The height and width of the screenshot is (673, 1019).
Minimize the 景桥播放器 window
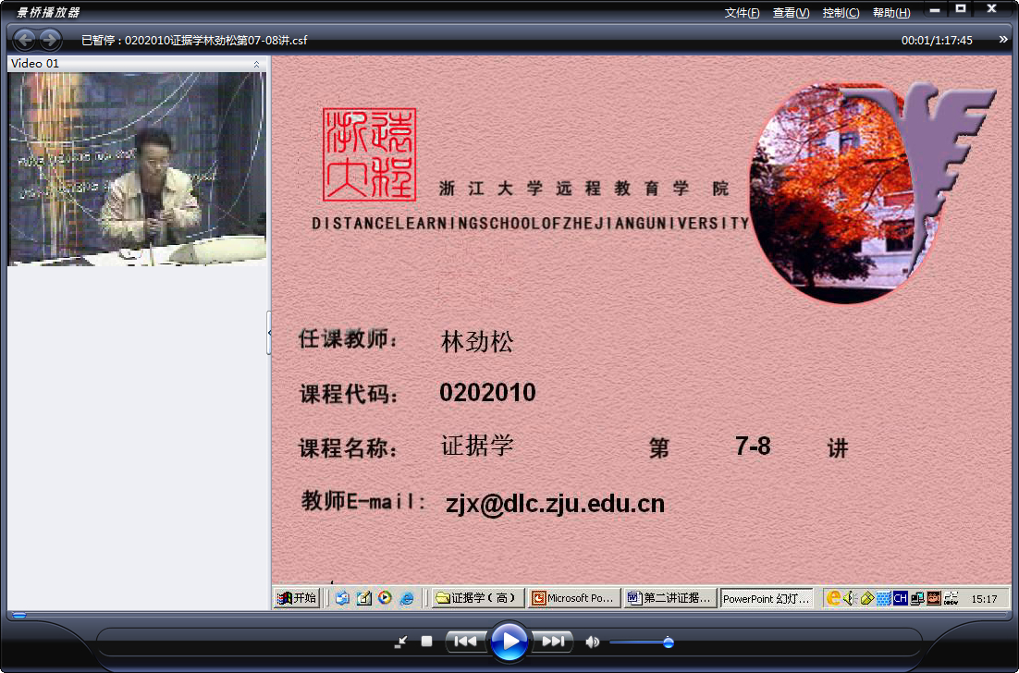pos(935,10)
